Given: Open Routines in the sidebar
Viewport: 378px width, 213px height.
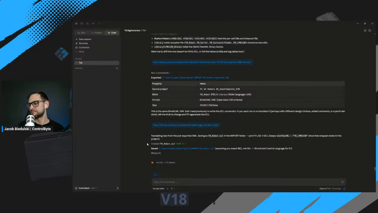Looking at the screenshot, I should (x=82, y=43).
